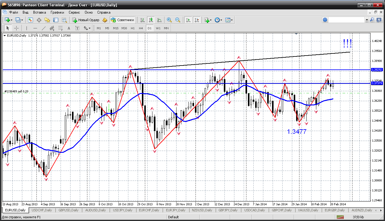The height and width of the screenshot is (221, 385).
Task: Open the indicators list dropdown
Action: (x=208, y=20)
